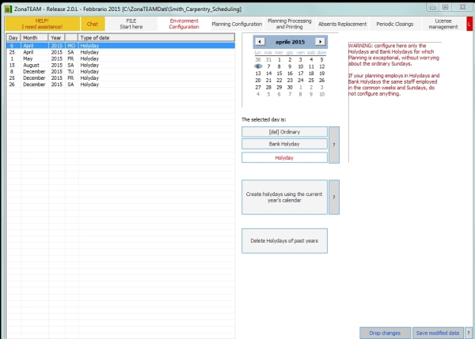Click Save modified data button
This screenshot has width=475, height=339.
(438, 333)
